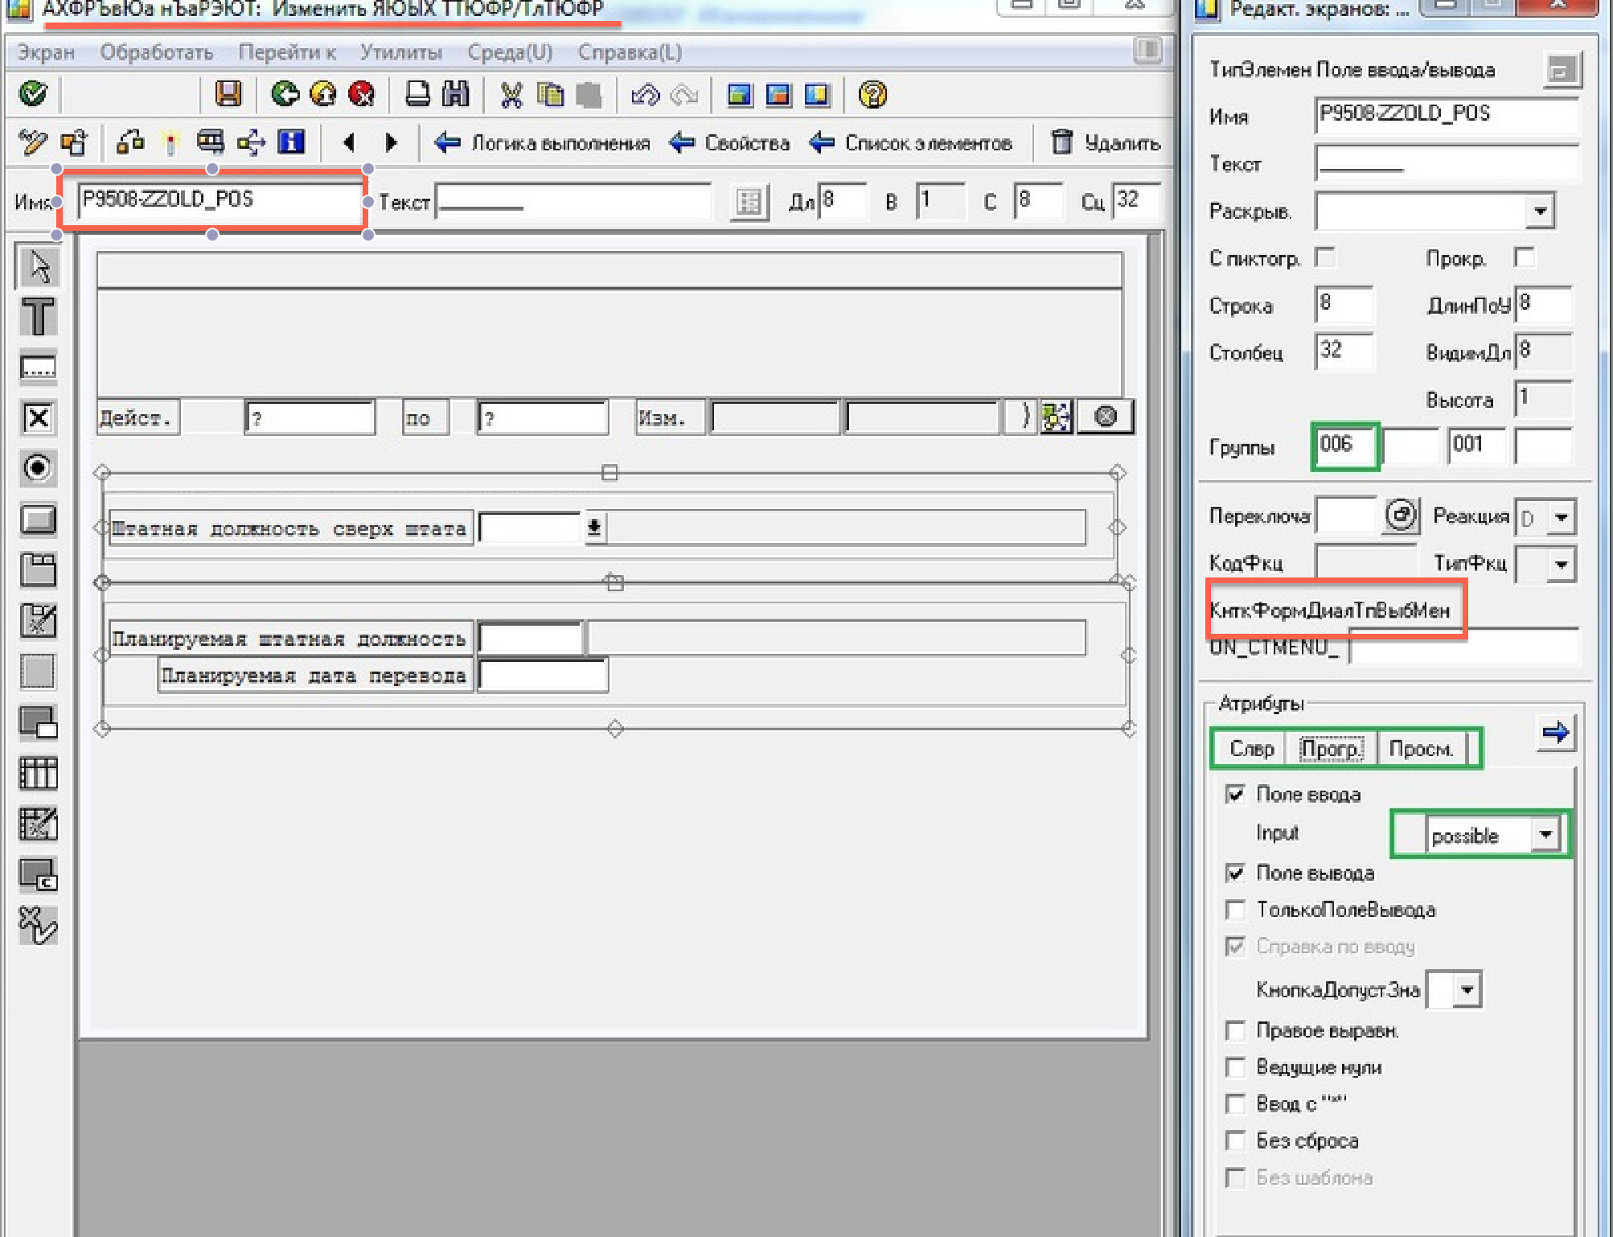
Task: Click the first 'Группы' field containing 006
Action: pos(1344,445)
